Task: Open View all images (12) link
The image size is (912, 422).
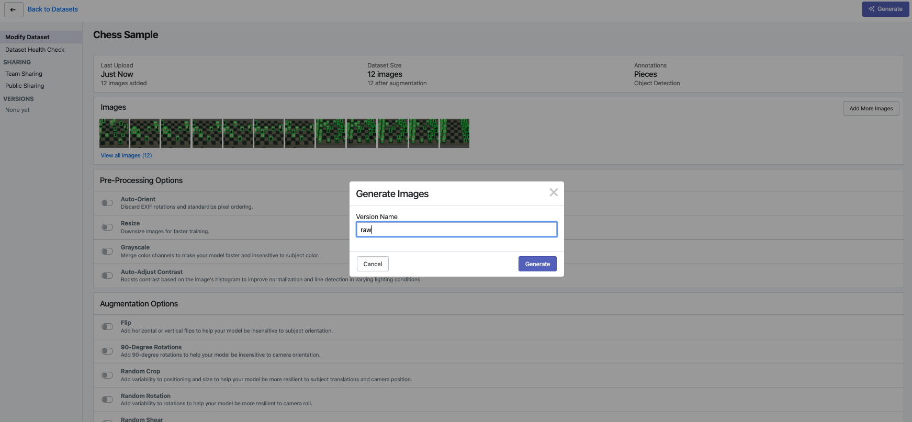Action: [x=126, y=155]
